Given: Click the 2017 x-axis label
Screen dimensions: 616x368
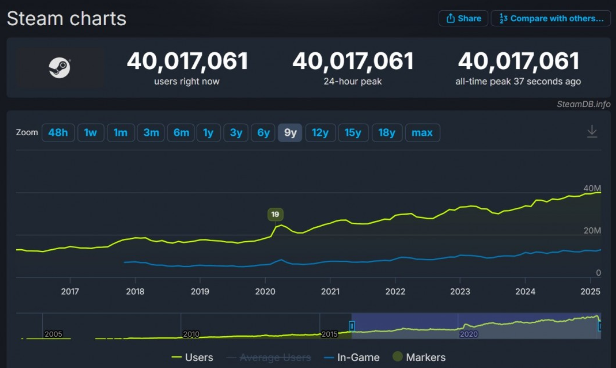Looking at the screenshot, I should coord(70,291).
